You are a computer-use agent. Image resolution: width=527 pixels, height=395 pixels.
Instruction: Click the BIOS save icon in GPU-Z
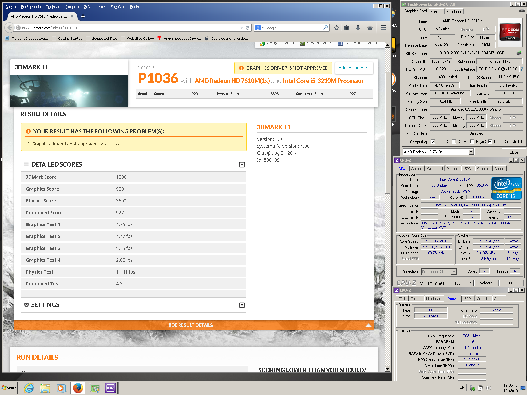tap(519, 53)
